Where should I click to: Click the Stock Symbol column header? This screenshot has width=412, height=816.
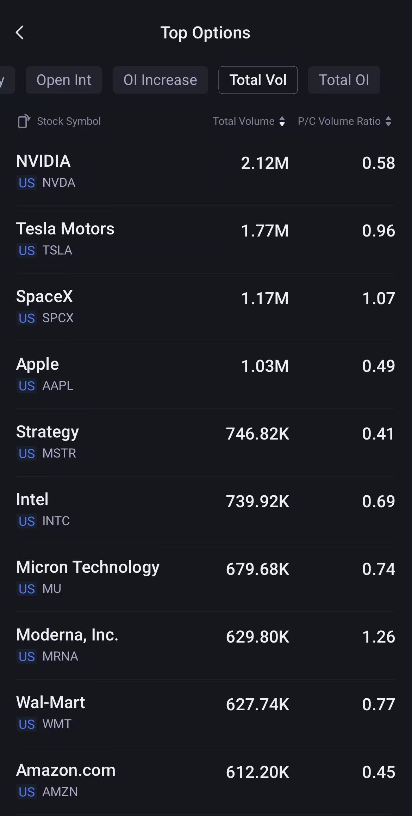[69, 121]
